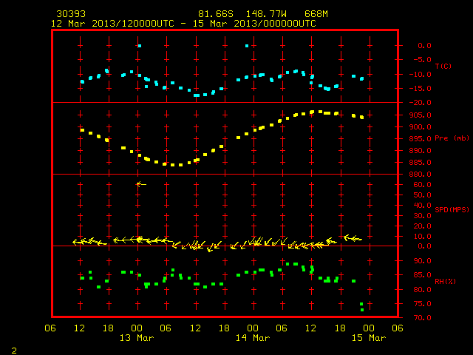The width and height of the screenshot is (473, 355).
Task: Click the page number 2 at bottom-left
Action: pos(14,351)
